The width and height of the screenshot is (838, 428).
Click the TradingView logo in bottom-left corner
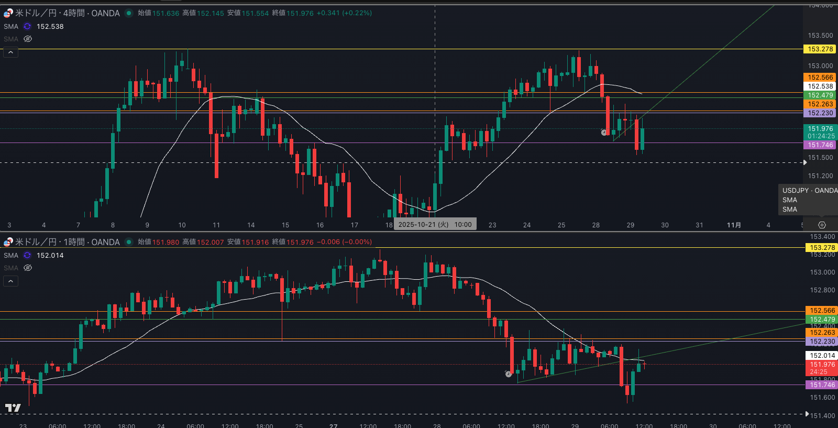coord(13,408)
